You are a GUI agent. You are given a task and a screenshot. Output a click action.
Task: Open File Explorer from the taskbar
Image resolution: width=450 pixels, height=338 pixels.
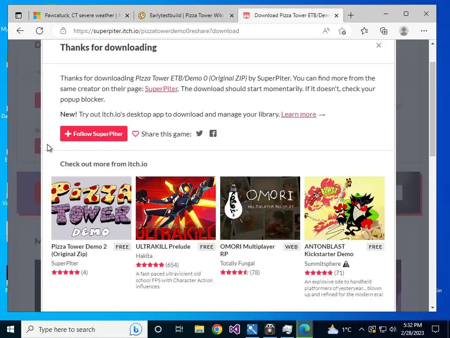(x=199, y=329)
